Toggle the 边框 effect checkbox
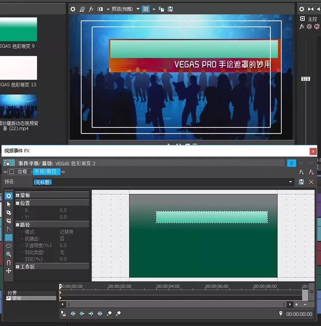Viewport: 321px width, 326px height. pos(11,172)
